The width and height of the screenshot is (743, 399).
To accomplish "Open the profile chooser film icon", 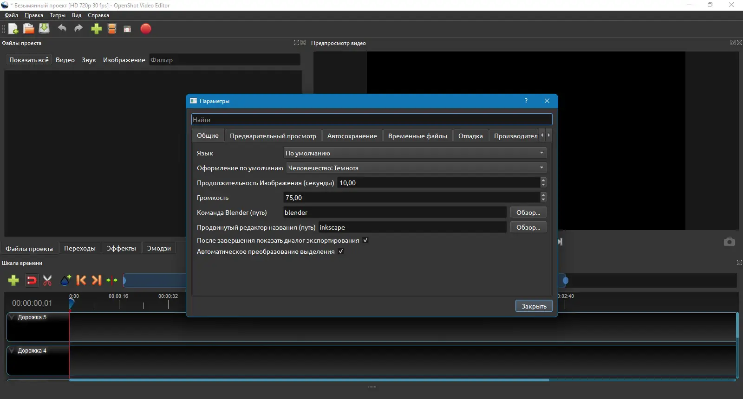I will (112, 29).
